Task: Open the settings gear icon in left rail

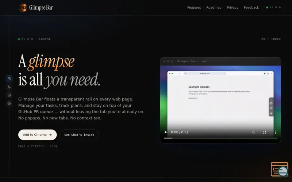Action: [x=9, y=103]
